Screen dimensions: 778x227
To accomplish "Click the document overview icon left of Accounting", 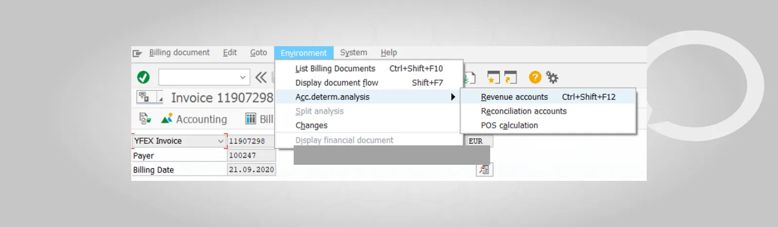I will (145, 119).
